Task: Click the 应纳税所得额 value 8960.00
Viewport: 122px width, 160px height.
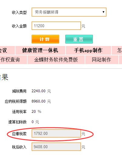Action: (39, 101)
